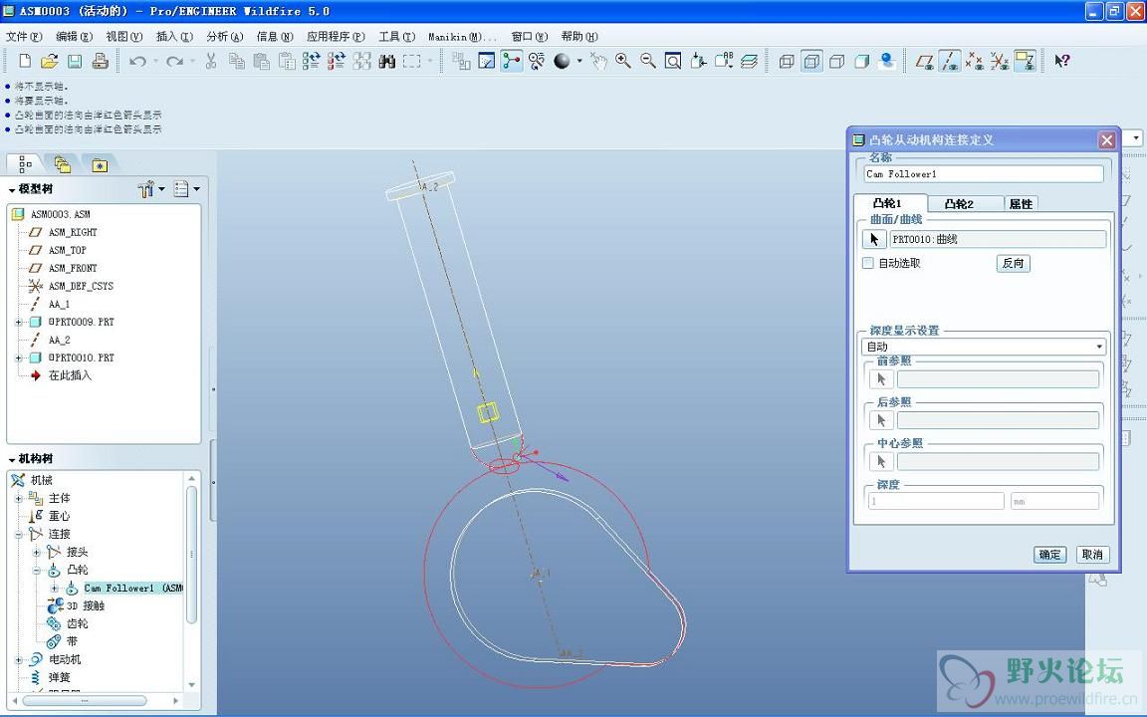Switch to the 凸轮2 tab
Image resolution: width=1147 pixels, height=717 pixels.
(x=959, y=204)
